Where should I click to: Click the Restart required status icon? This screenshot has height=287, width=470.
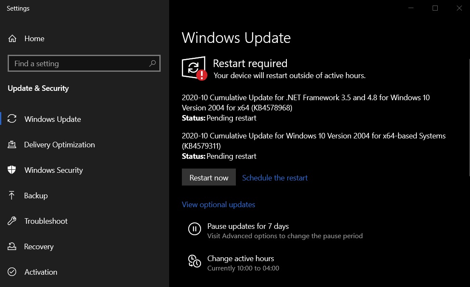pos(194,68)
